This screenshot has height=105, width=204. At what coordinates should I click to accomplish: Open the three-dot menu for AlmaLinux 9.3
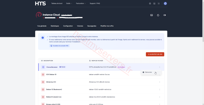(160, 82)
